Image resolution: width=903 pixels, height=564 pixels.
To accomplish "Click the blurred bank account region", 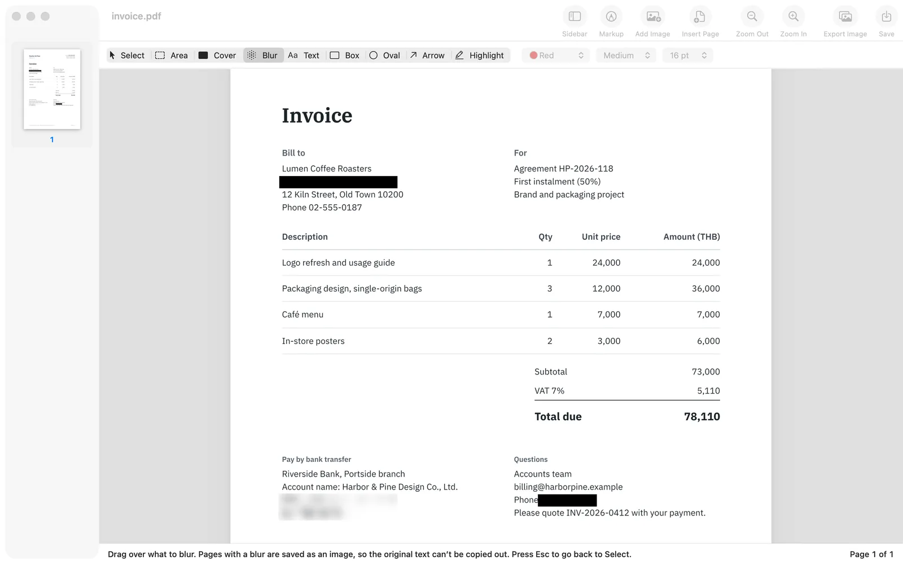I will click(x=337, y=506).
